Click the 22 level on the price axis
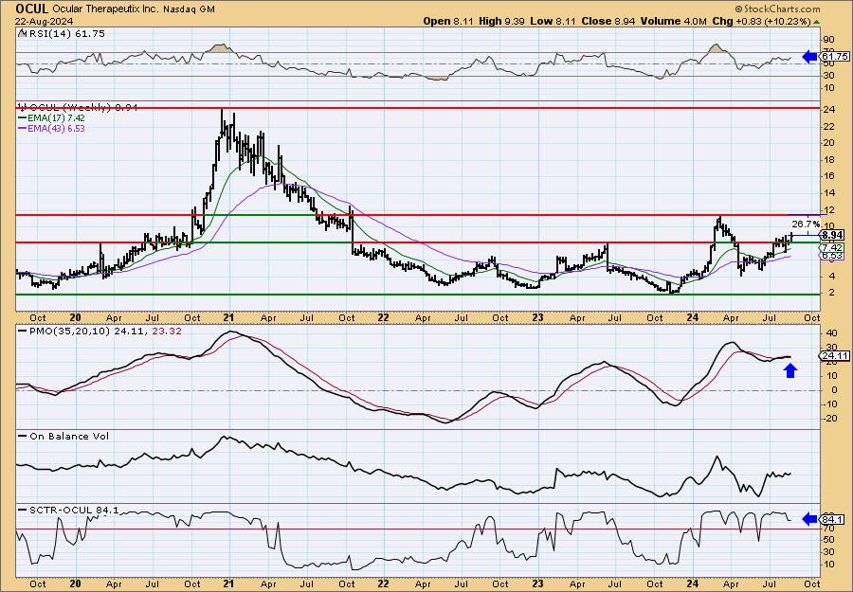The height and width of the screenshot is (592, 853). [x=829, y=127]
